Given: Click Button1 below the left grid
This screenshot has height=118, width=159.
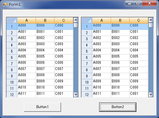Looking at the screenshot, I should 42,107.
